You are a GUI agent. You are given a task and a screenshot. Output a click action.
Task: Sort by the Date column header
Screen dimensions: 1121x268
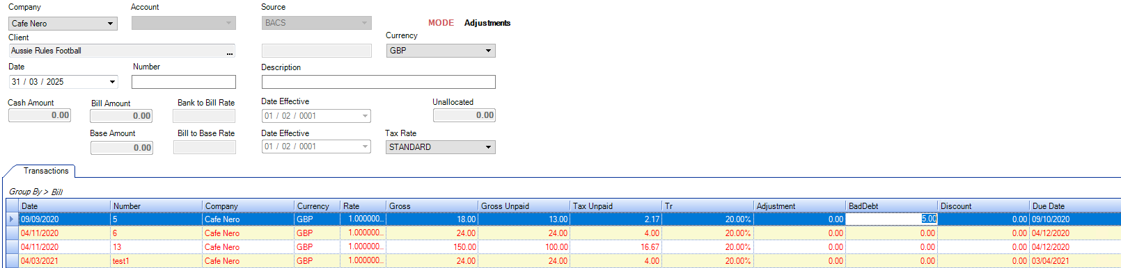pyautogui.click(x=65, y=206)
